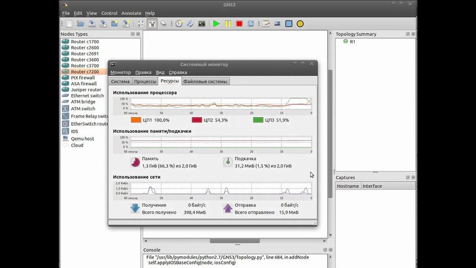Open the Snapshot clock icon

click(179, 24)
